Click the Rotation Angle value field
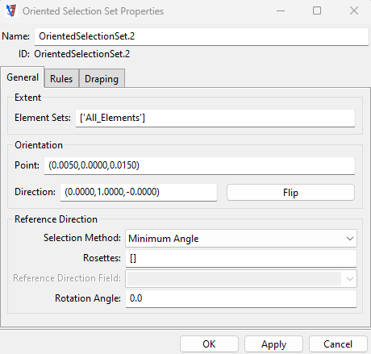 (x=241, y=298)
